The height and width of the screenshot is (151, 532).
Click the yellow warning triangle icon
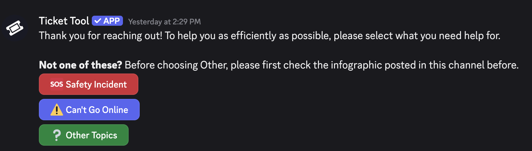tap(57, 110)
